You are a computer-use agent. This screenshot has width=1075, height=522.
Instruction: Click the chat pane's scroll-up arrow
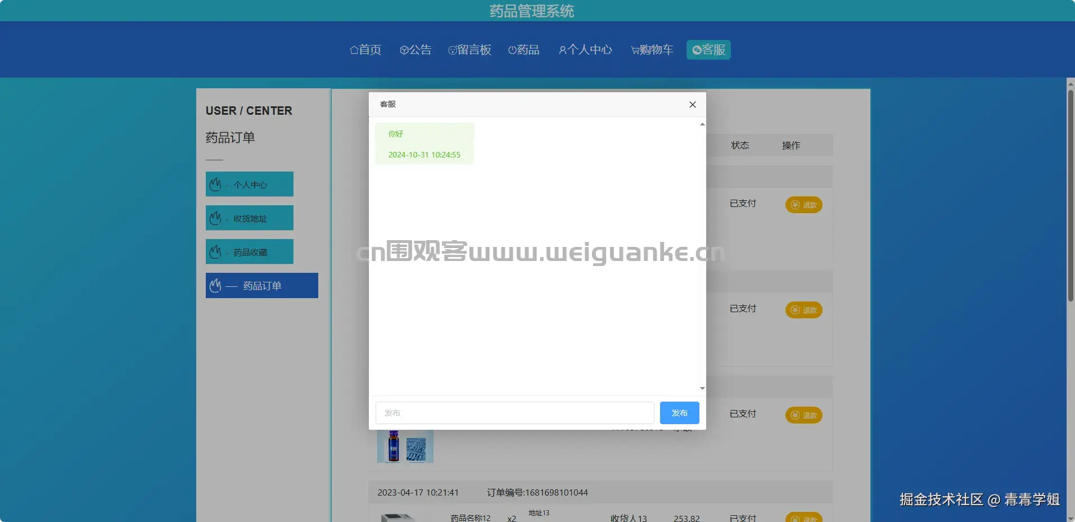point(702,124)
